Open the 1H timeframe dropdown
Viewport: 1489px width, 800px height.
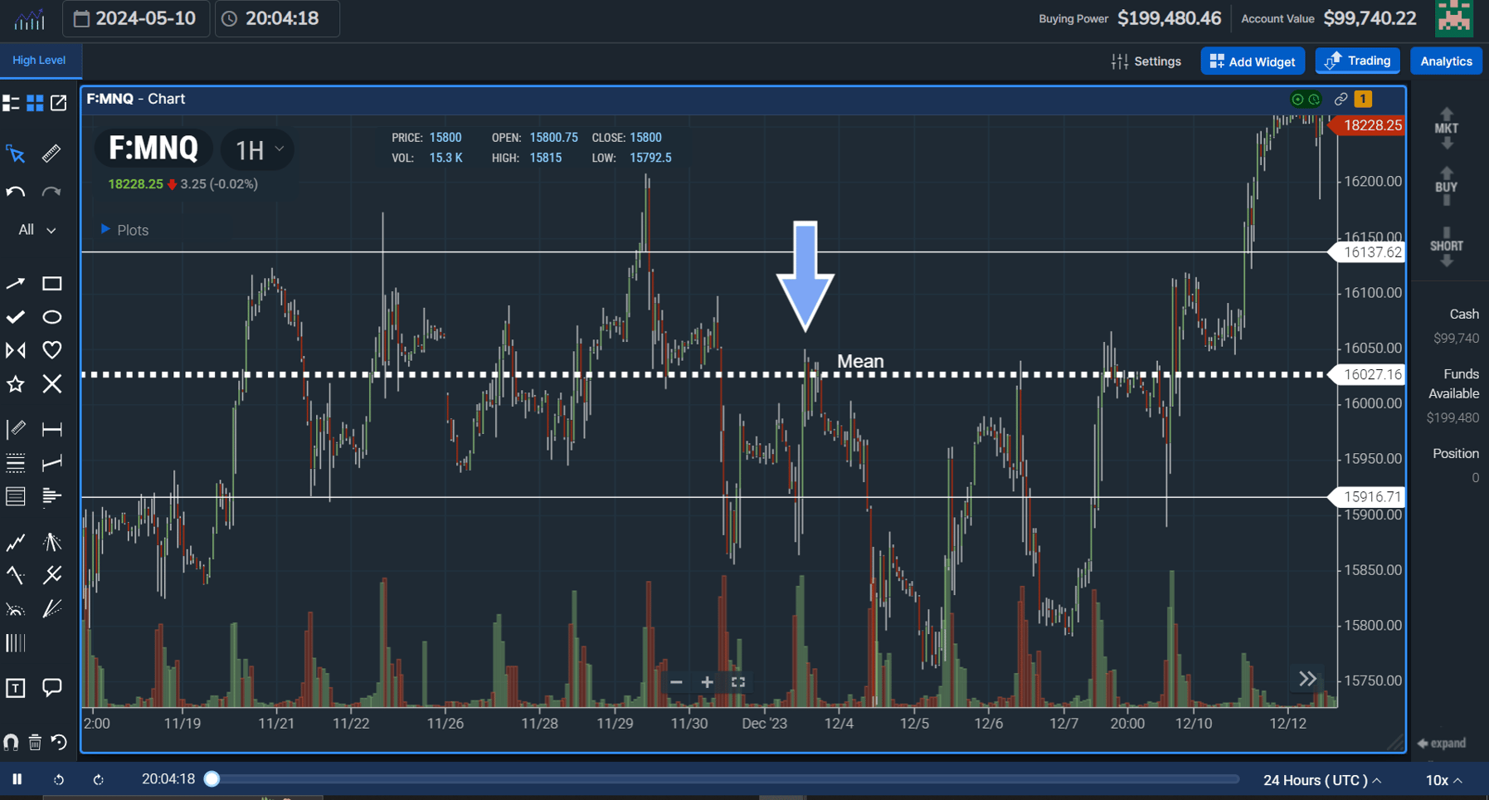click(258, 149)
